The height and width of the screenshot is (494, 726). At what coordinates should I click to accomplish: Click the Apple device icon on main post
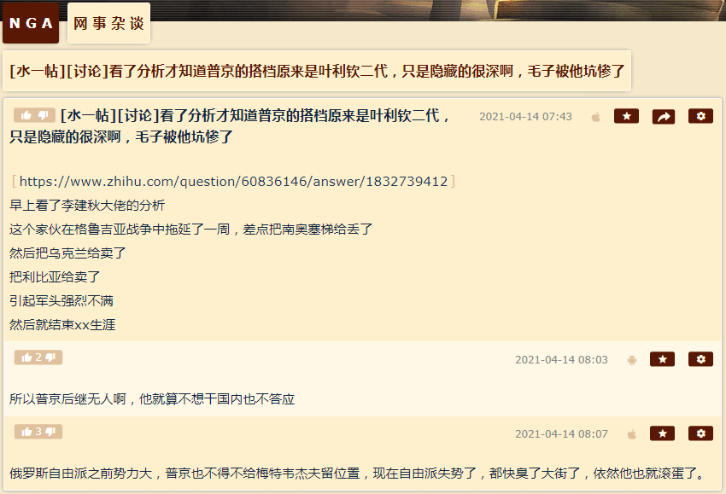(596, 117)
